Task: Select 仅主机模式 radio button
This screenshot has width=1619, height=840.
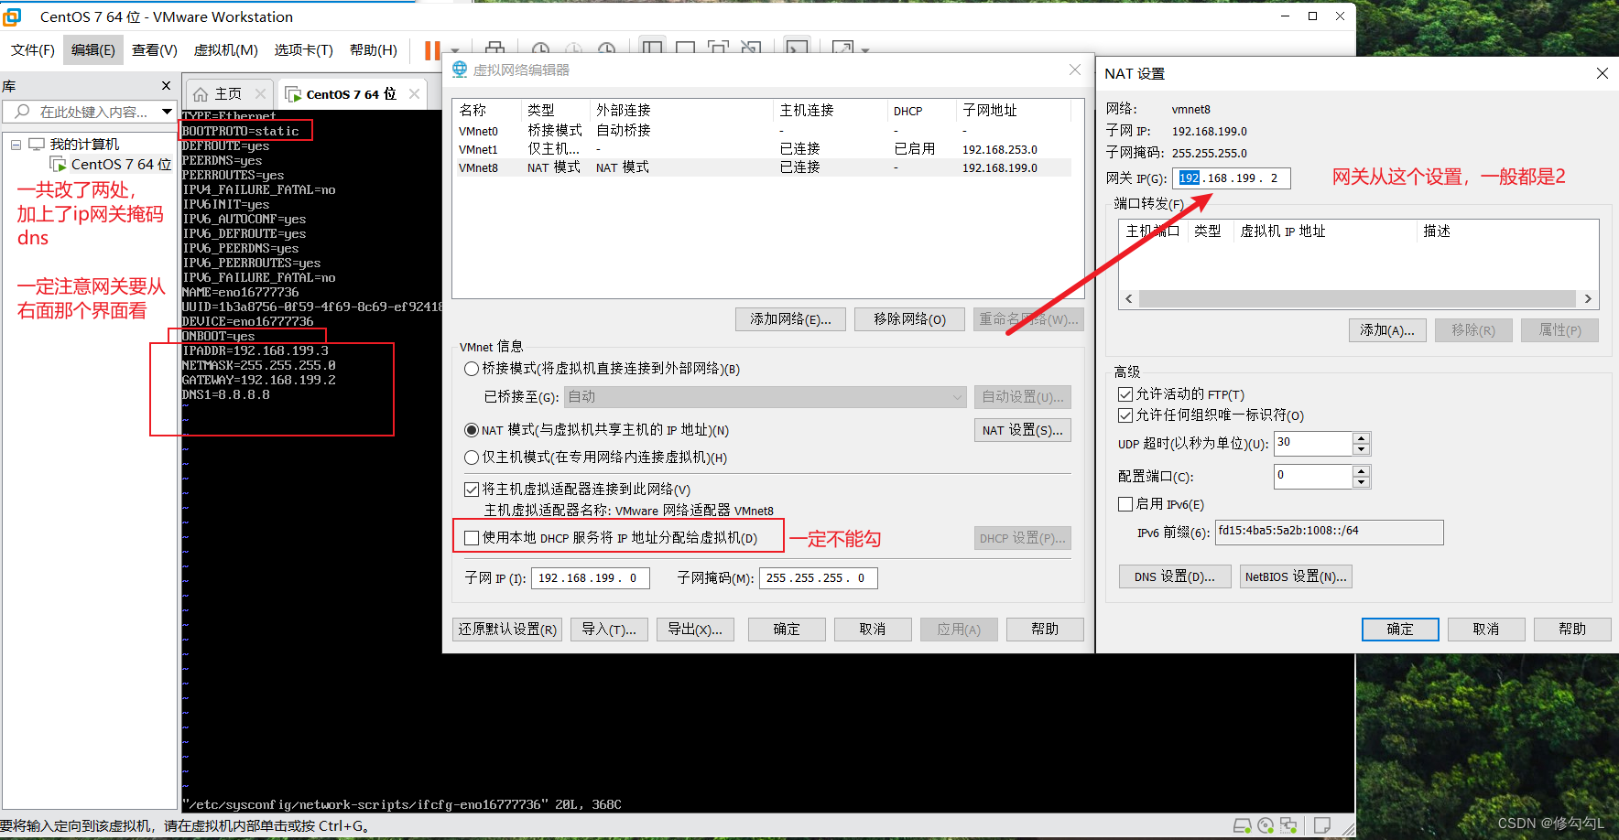Action: [x=472, y=458]
